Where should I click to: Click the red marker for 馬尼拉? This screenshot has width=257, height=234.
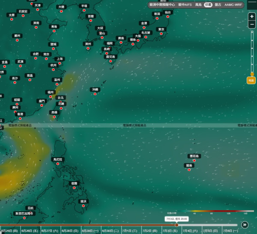pyautogui.click(x=58, y=164)
